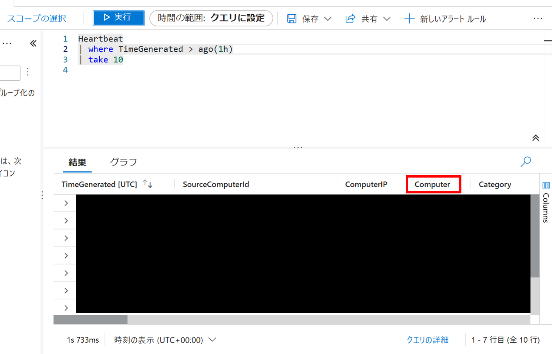The width and height of the screenshot is (552, 354).
Task: Open the 時間の範囲 time range picker
Action: (211, 18)
